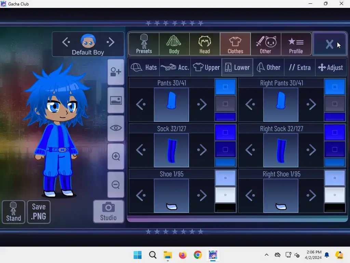350x263 pixels.
Task: Open Windows Start menu
Action: (x=137, y=255)
